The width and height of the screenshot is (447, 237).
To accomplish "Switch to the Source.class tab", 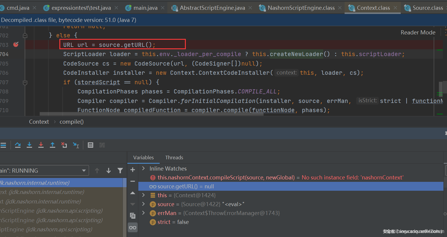I will click(x=427, y=8).
